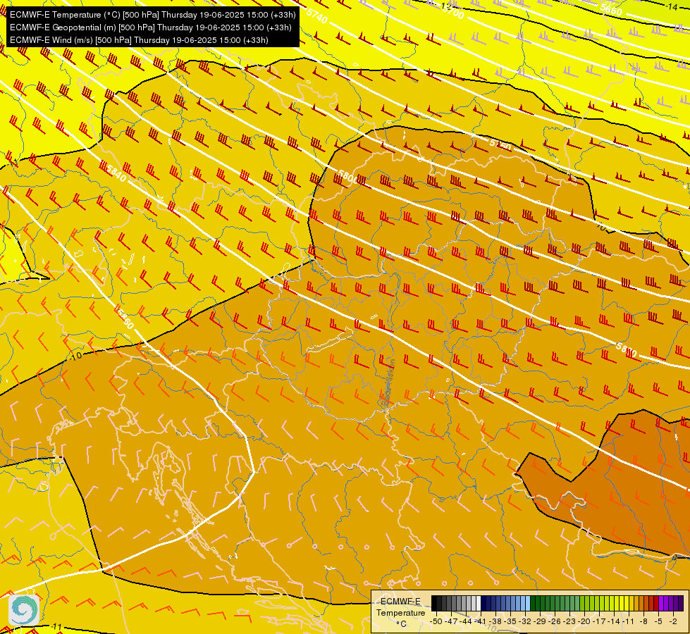Click the -41 value on the colour legend
690x634 pixels.
click(481, 621)
